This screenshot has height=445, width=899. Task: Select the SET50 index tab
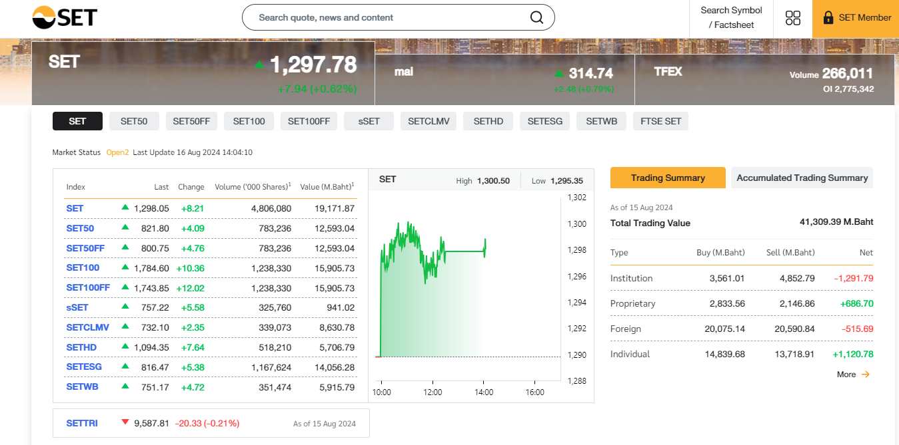[x=134, y=121]
